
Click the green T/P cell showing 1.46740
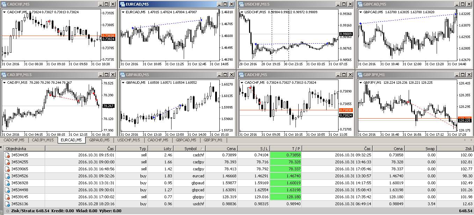[x=286, y=176]
